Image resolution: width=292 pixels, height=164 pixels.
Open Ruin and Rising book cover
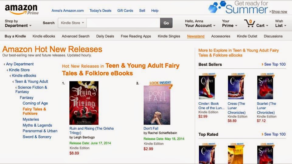click(x=84, y=103)
